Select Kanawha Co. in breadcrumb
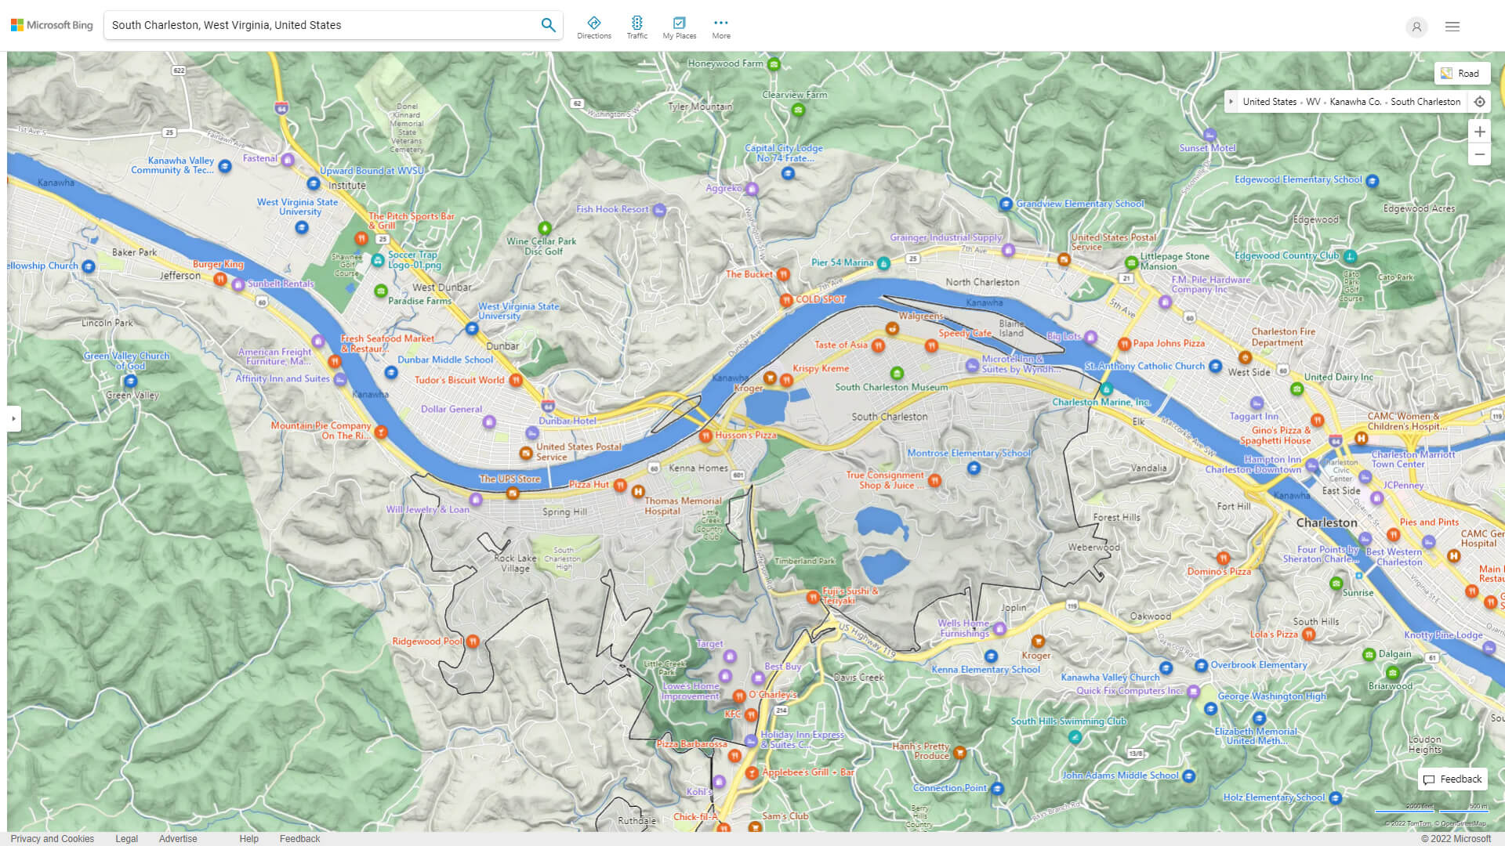The image size is (1505, 846). [1354, 102]
